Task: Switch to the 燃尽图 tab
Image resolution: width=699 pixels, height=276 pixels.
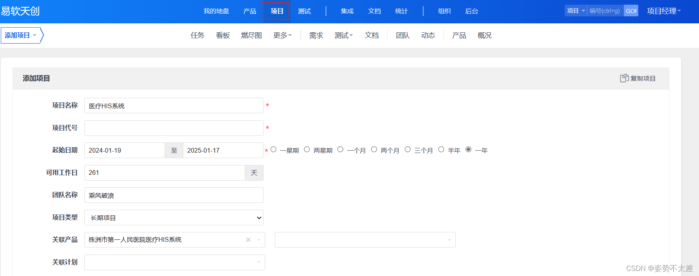Action: [251, 35]
